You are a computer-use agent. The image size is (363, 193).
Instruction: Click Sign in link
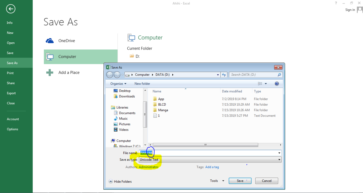[350, 10]
